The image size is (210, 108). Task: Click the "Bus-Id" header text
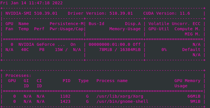coord(96,24)
